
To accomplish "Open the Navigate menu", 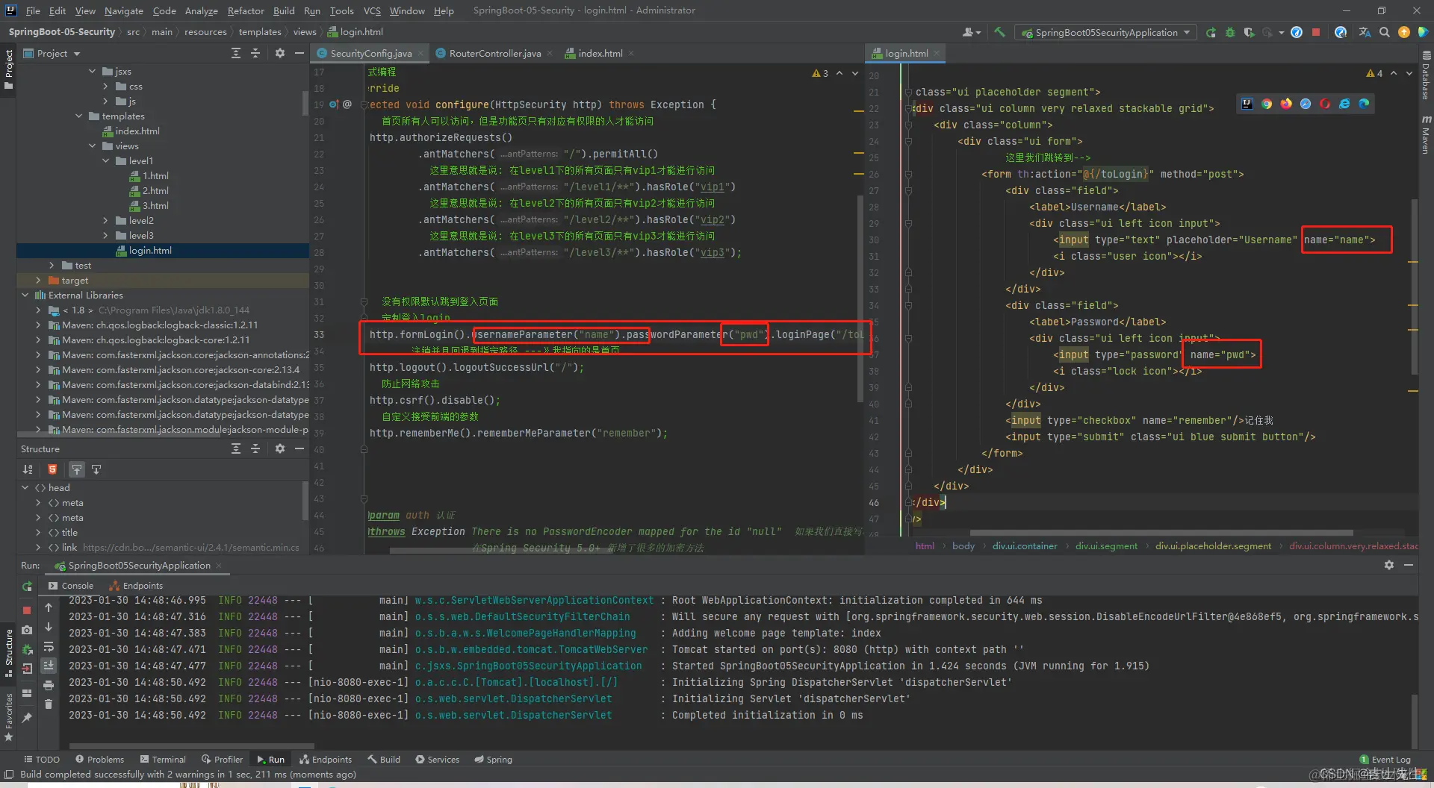I will click(124, 10).
